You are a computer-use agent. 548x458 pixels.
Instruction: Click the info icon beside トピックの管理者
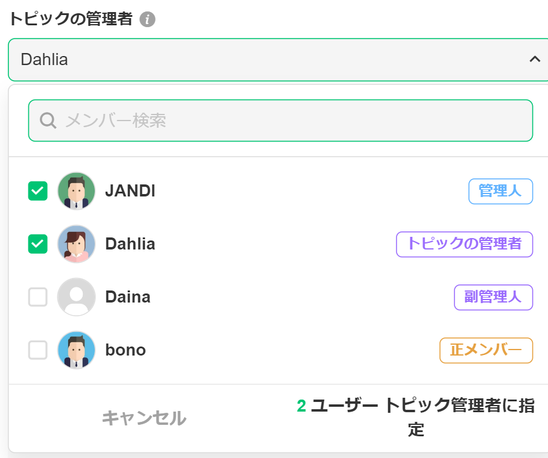tap(147, 20)
